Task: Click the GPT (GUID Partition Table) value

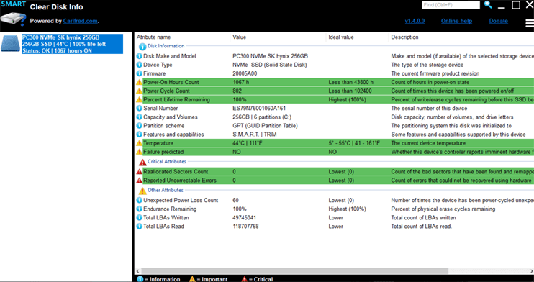Action: tap(265, 126)
